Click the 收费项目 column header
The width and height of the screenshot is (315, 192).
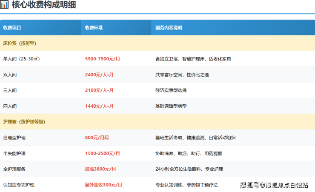12,28
